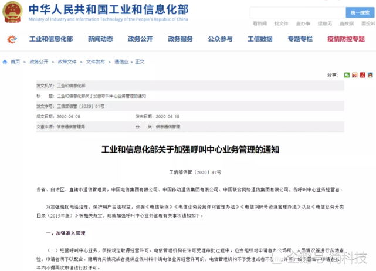Image resolution: width=376 pixels, height=271 pixels.
Task: Go to 通信业 in the breadcrumb
Action: click(121, 62)
